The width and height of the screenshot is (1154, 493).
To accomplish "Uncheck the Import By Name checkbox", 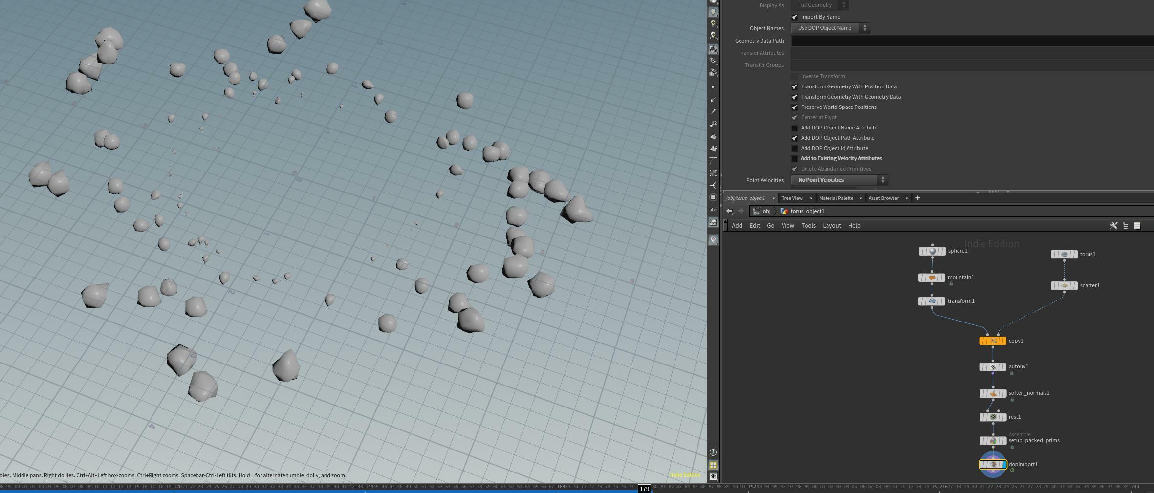I will tap(795, 17).
